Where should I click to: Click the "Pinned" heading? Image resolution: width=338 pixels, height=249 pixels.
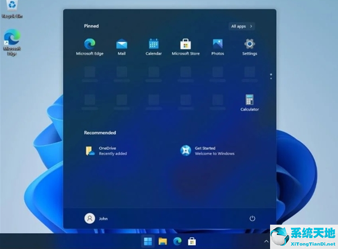pos(91,26)
